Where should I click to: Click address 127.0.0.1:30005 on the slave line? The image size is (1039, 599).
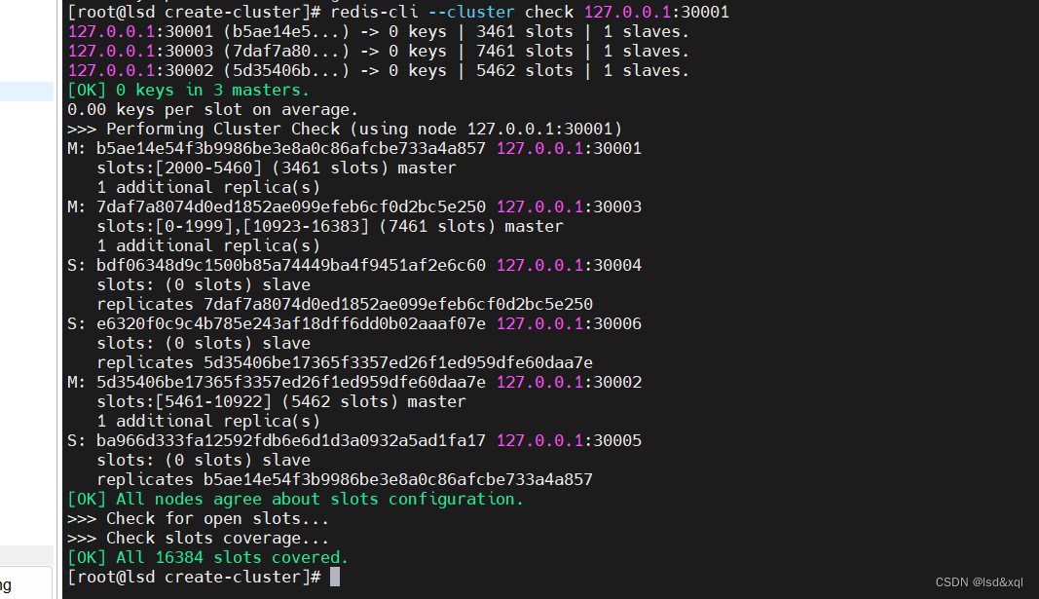(x=570, y=440)
